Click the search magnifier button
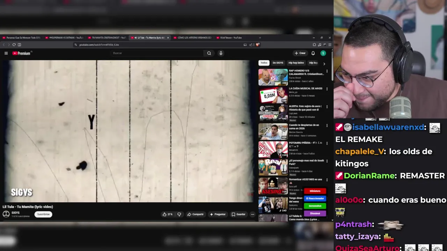This screenshot has width=447, height=251. point(209,53)
